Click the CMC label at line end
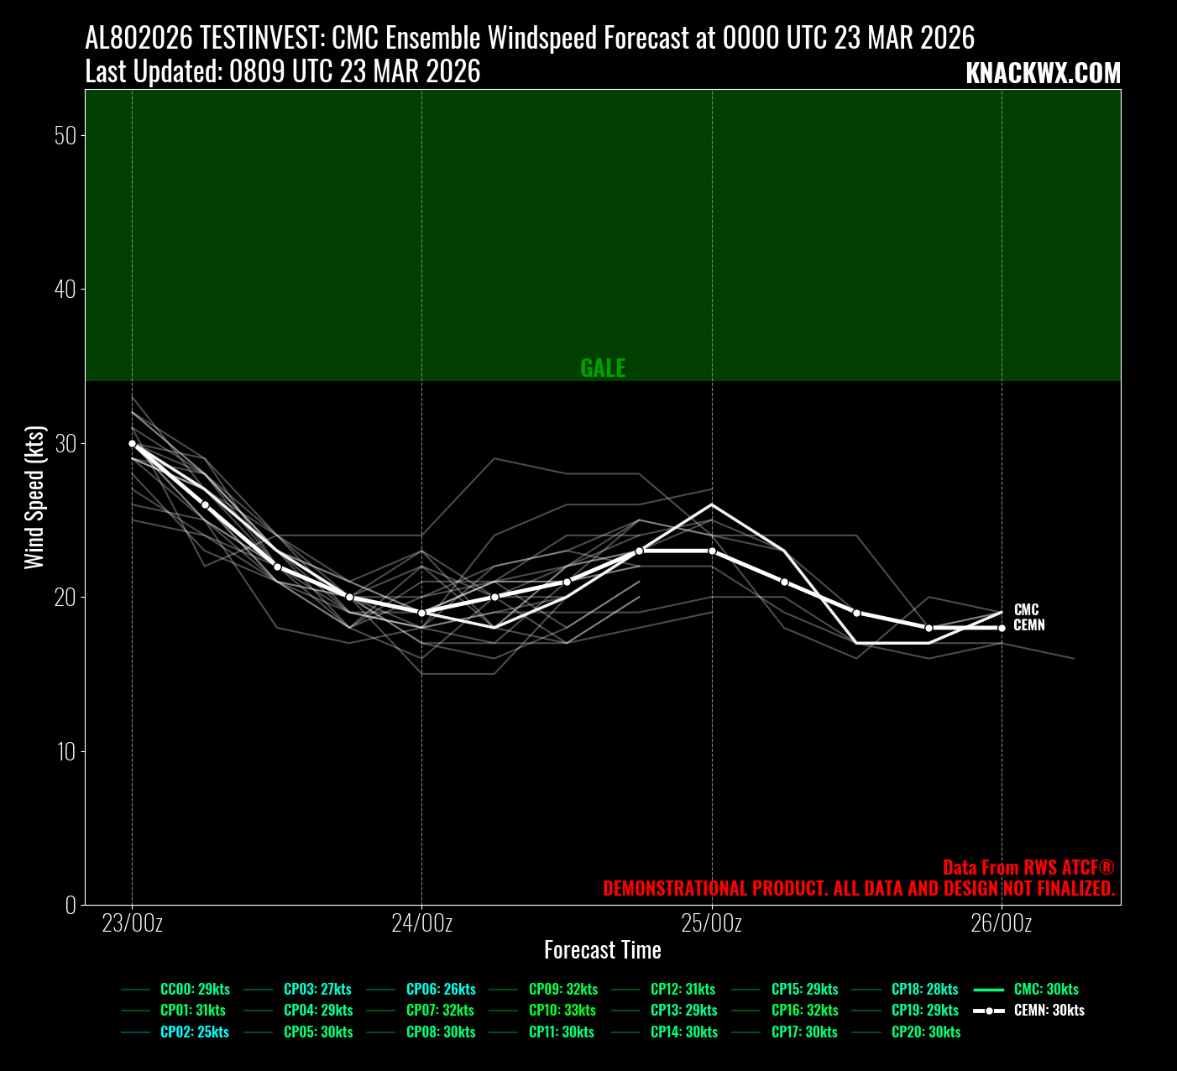Screen dimensions: 1177x1071 pyautogui.click(x=1026, y=610)
